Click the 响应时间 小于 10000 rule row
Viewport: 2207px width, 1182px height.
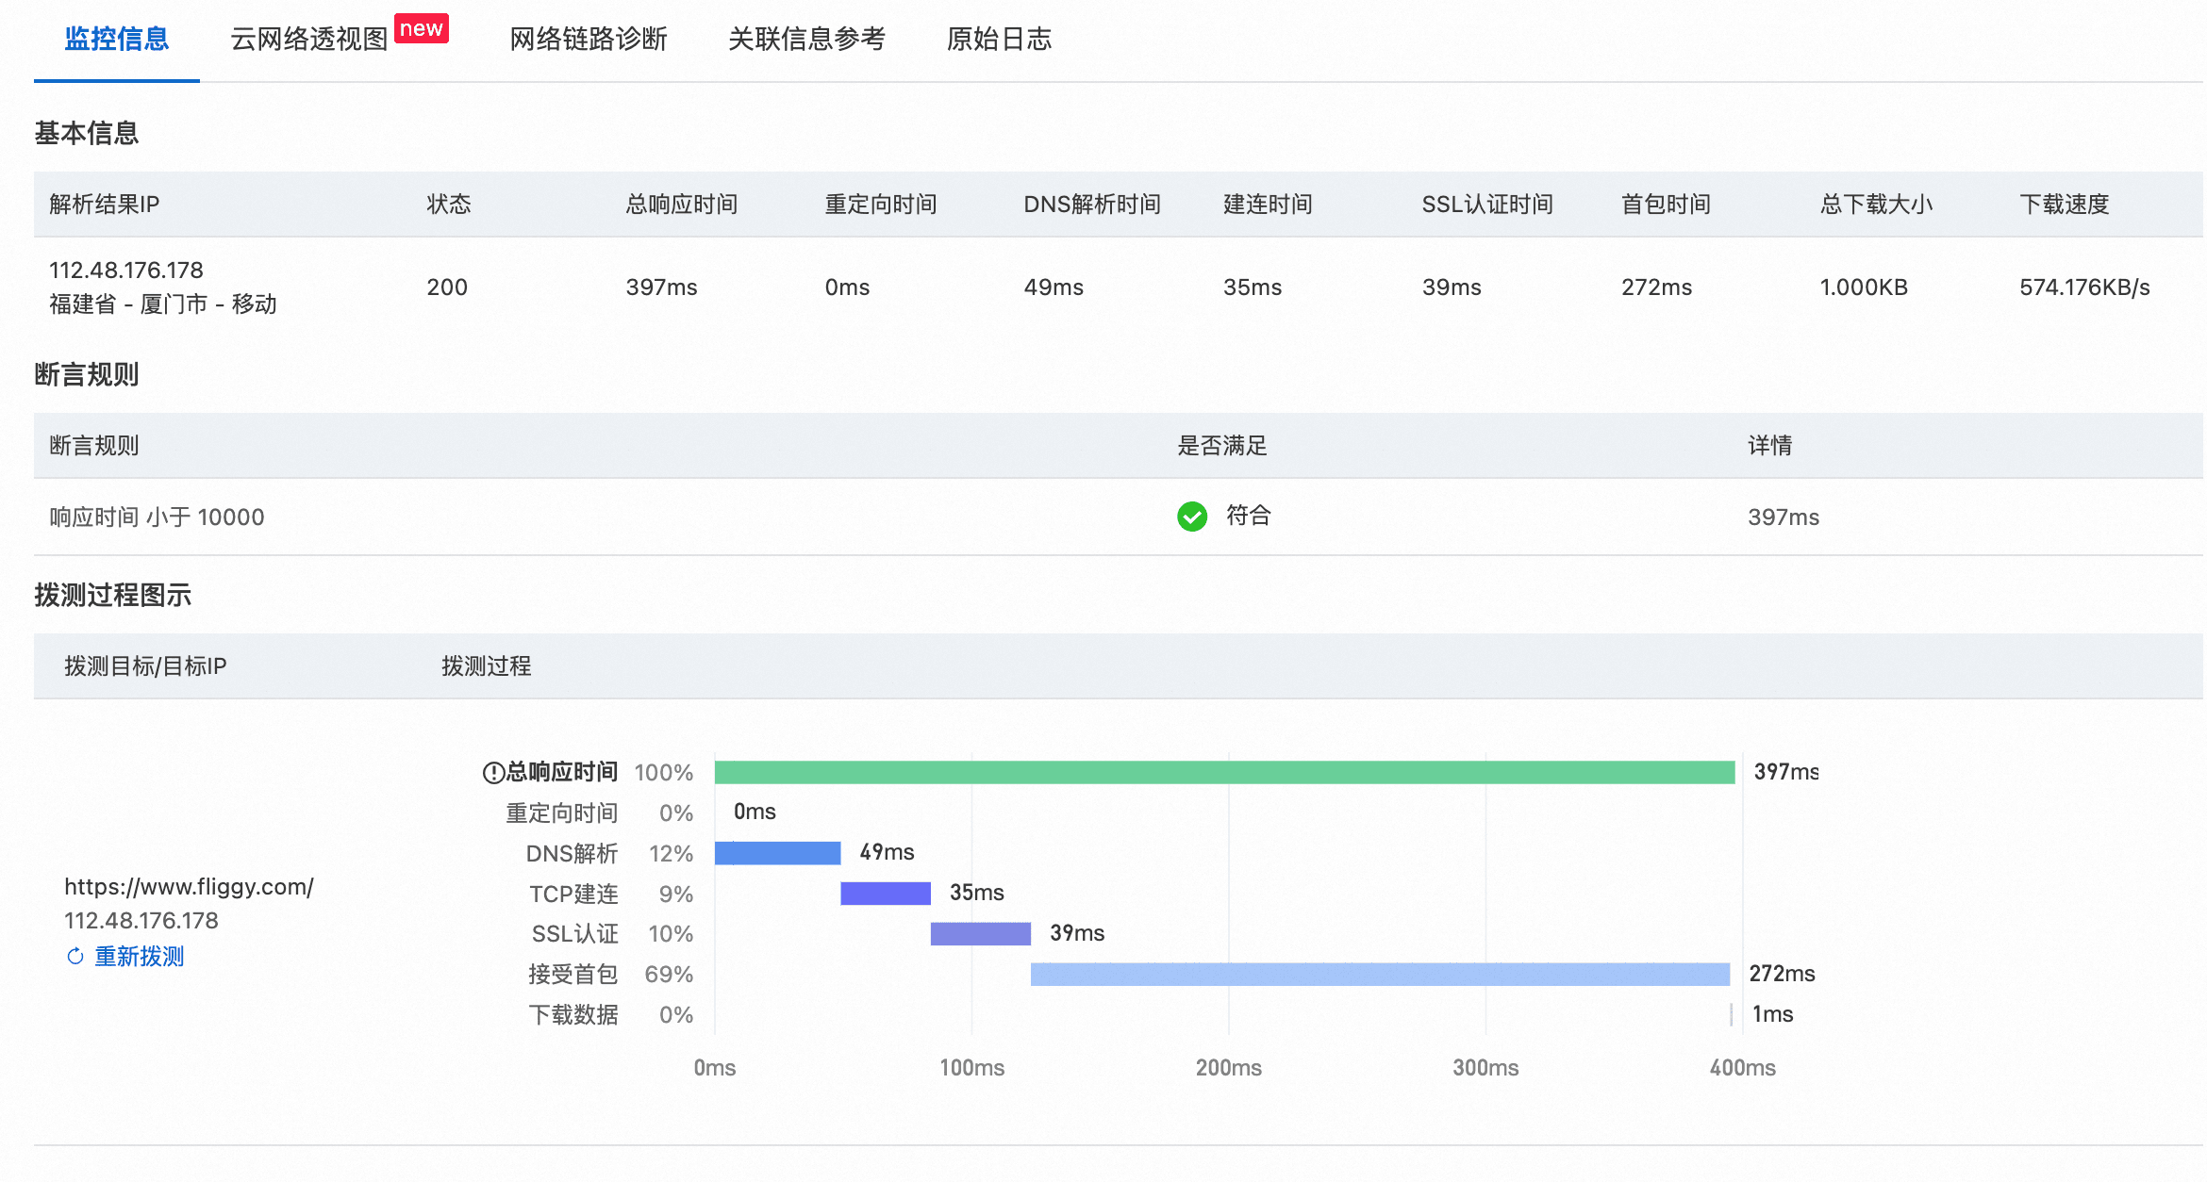(1119, 517)
